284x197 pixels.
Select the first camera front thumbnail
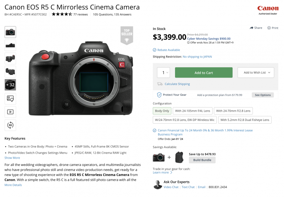coord(10,32)
